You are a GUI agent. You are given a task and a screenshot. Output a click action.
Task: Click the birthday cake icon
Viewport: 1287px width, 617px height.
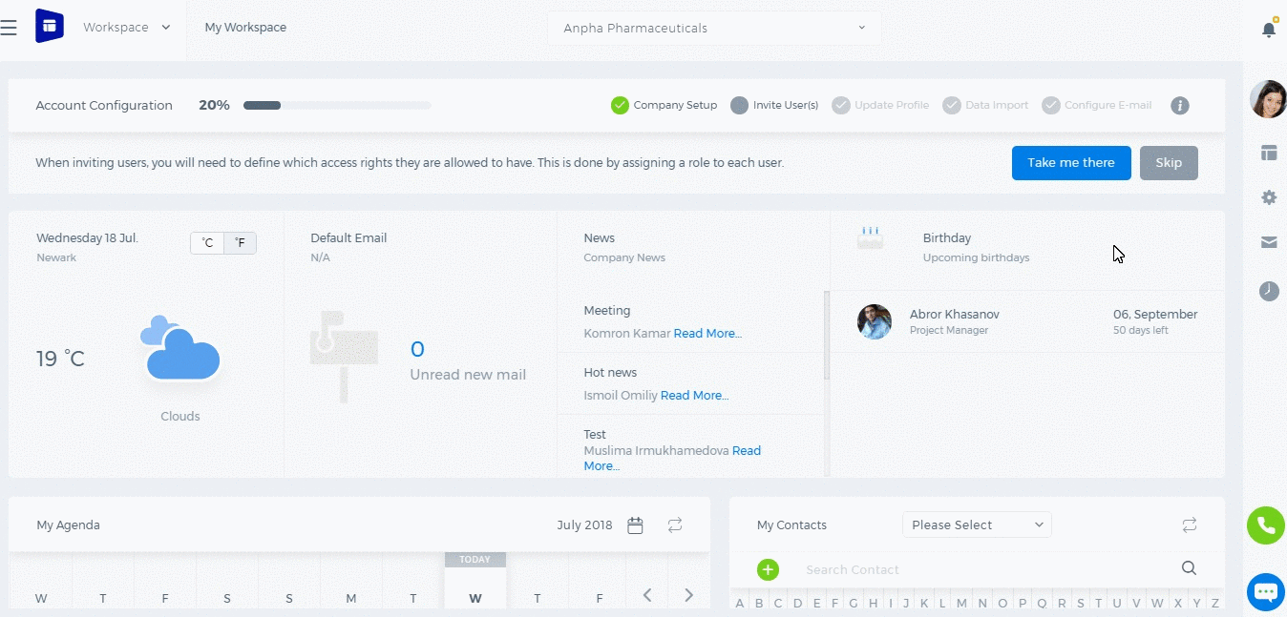870,237
